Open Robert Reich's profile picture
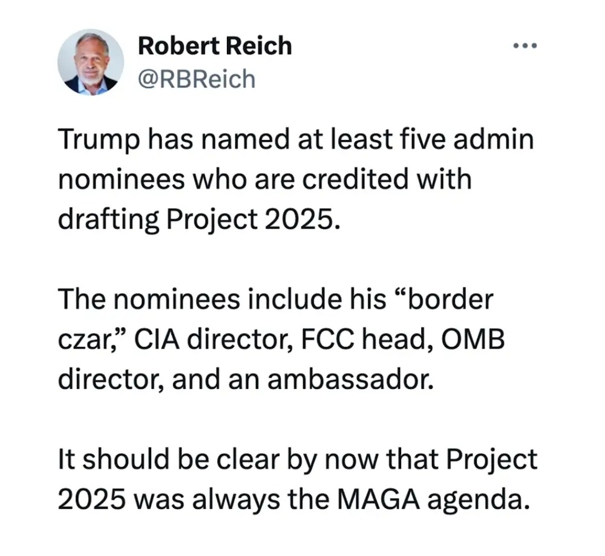The height and width of the screenshot is (556, 605). 91,62
